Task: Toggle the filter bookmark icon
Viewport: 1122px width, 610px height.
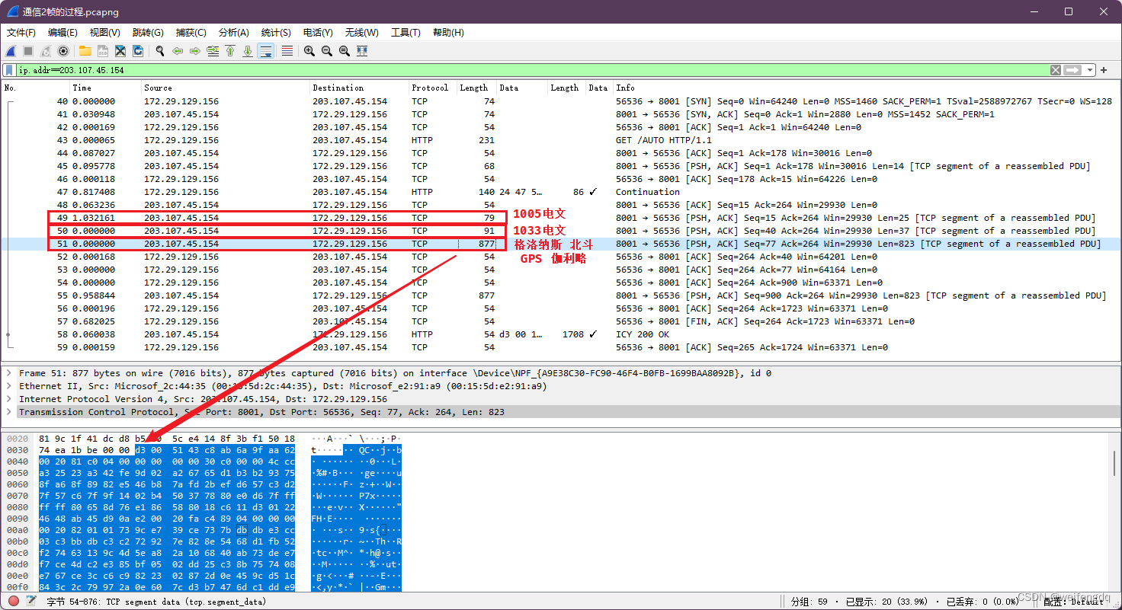Action: pyautogui.click(x=10, y=69)
